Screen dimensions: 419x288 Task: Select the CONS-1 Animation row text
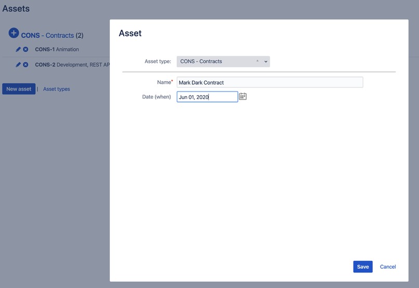(x=57, y=49)
